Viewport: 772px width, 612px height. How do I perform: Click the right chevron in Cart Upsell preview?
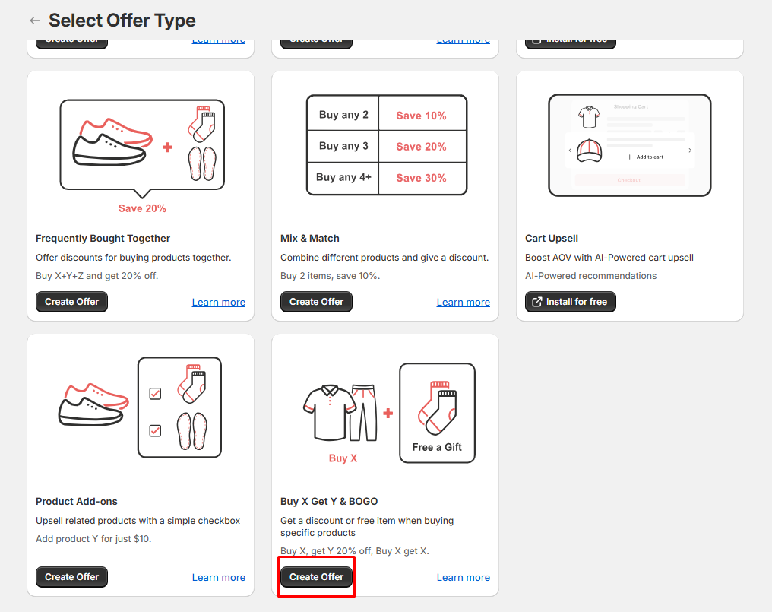pos(690,151)
